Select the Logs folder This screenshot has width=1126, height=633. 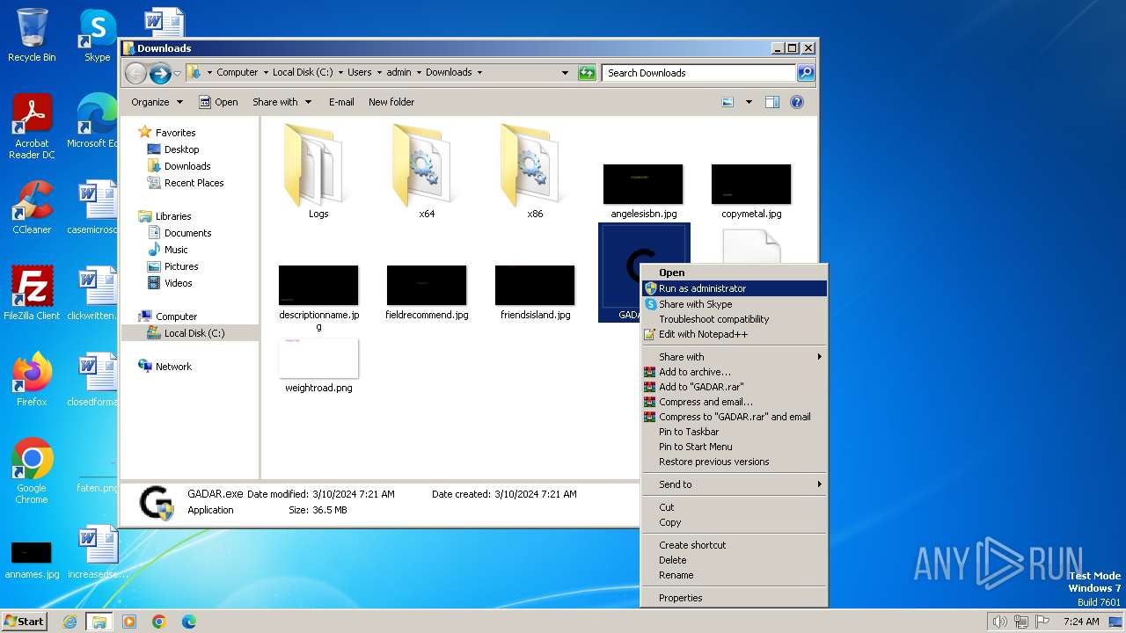point(318,171)
